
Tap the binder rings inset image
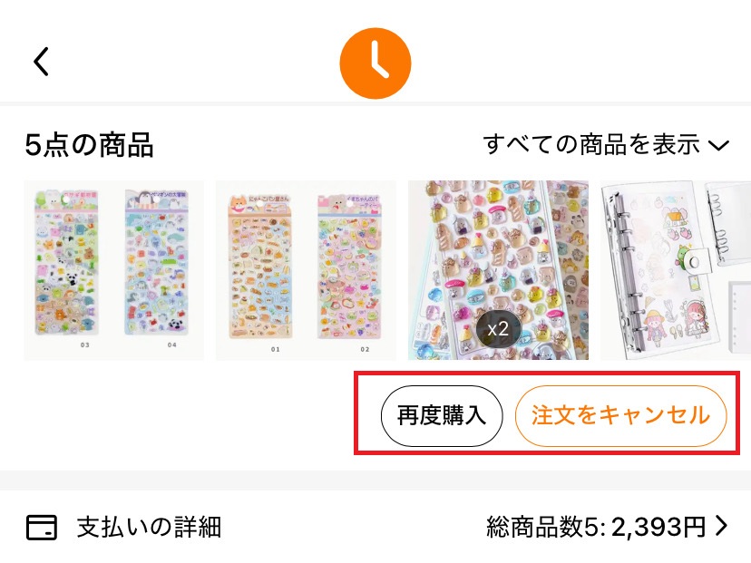coord(728,222)
